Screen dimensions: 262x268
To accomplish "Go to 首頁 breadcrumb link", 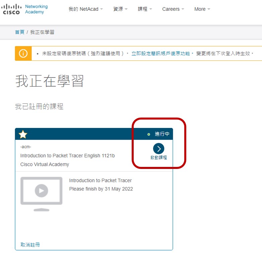I will point(20,32).
